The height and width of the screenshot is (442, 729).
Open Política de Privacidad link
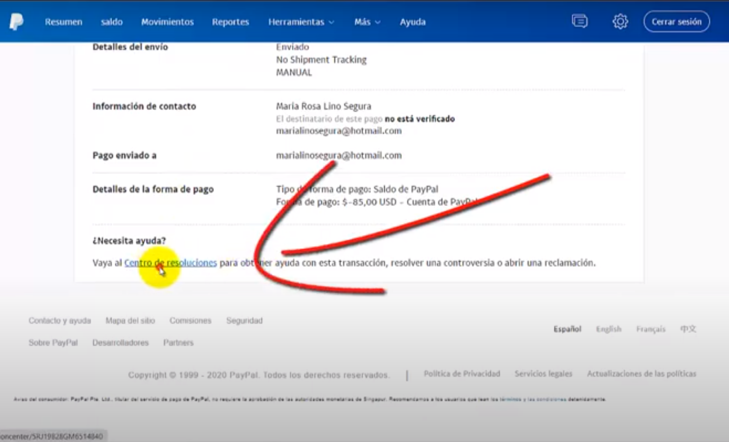click(462, 374)
